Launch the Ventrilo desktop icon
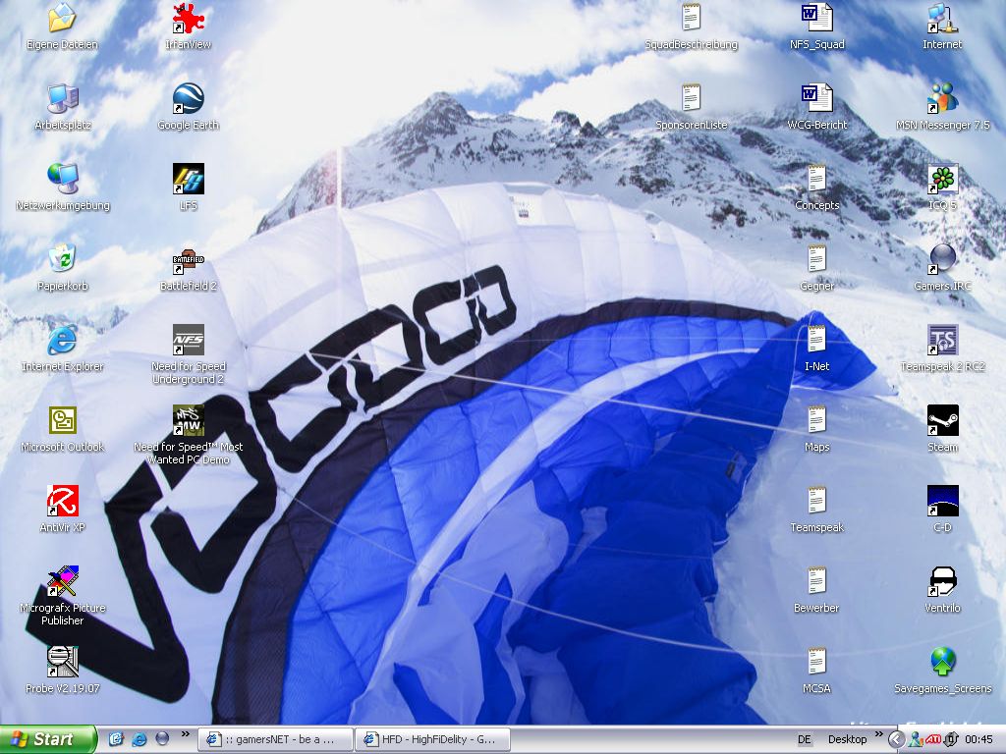 click(942, 582)
